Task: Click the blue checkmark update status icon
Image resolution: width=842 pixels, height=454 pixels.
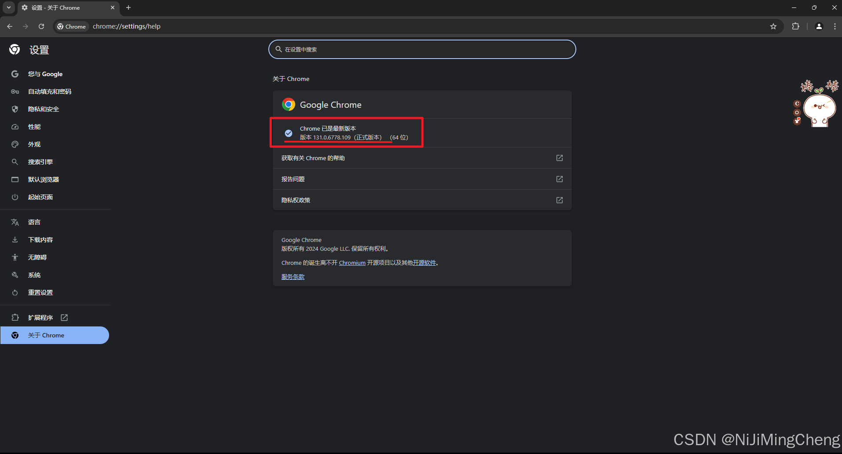Action: coord(289,133)
